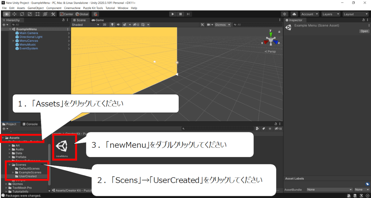The height and width of the screenshot is (198, 371).
Task: Click the Open button in Inspector
Action: point(364,31)
